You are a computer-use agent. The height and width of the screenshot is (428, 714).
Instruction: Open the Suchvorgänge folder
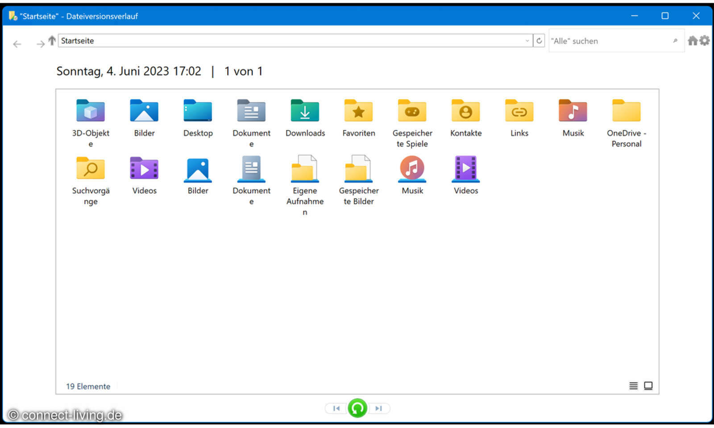click(x=90, y=169)
